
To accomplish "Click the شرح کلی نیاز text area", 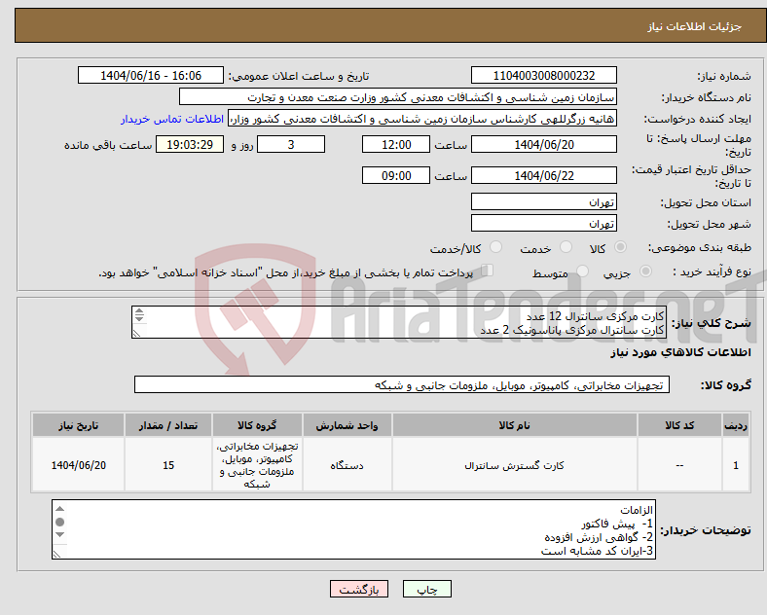I will point(399,322).
